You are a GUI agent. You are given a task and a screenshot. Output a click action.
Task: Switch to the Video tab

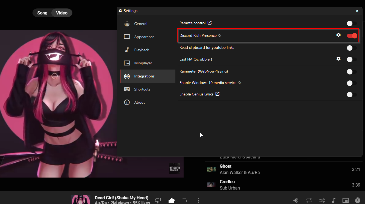pos(61,13)
